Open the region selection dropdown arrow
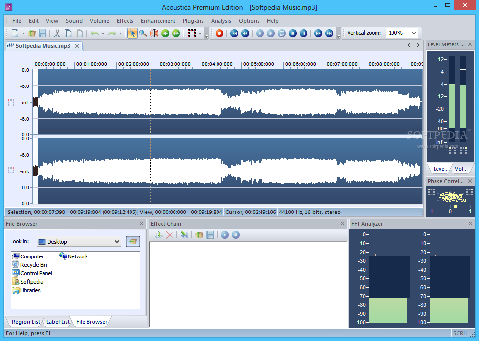 pos(200,33)
